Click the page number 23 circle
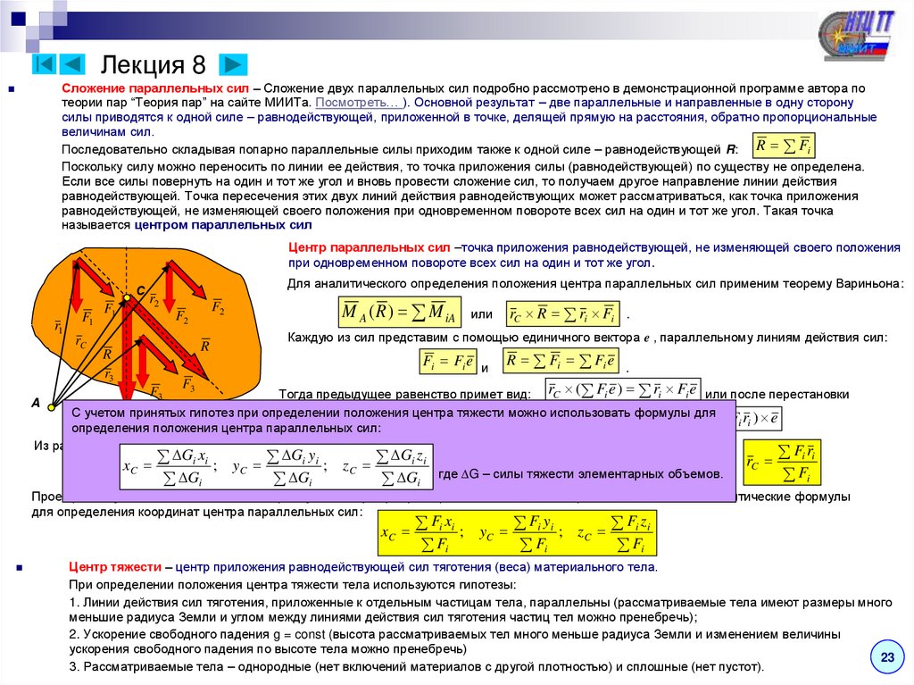 (887, 657)
